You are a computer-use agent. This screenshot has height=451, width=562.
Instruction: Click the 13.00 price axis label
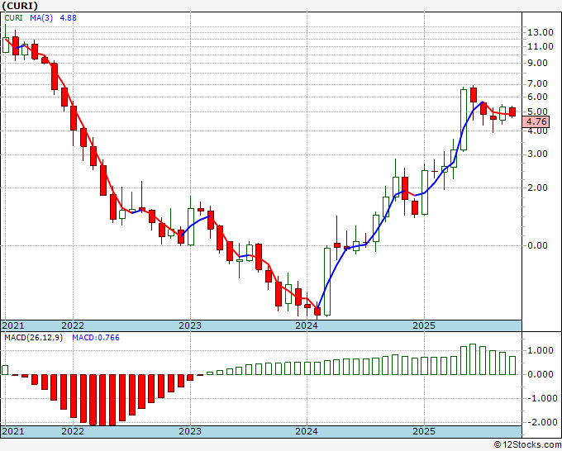click(541, 32)
